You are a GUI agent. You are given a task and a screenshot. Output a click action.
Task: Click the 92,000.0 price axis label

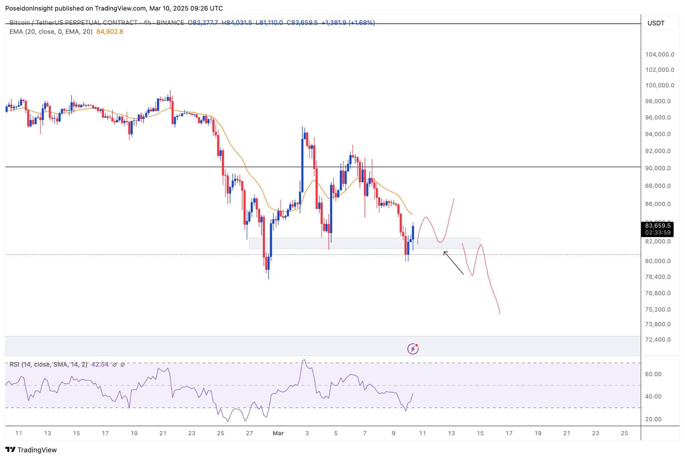point(658,151)
